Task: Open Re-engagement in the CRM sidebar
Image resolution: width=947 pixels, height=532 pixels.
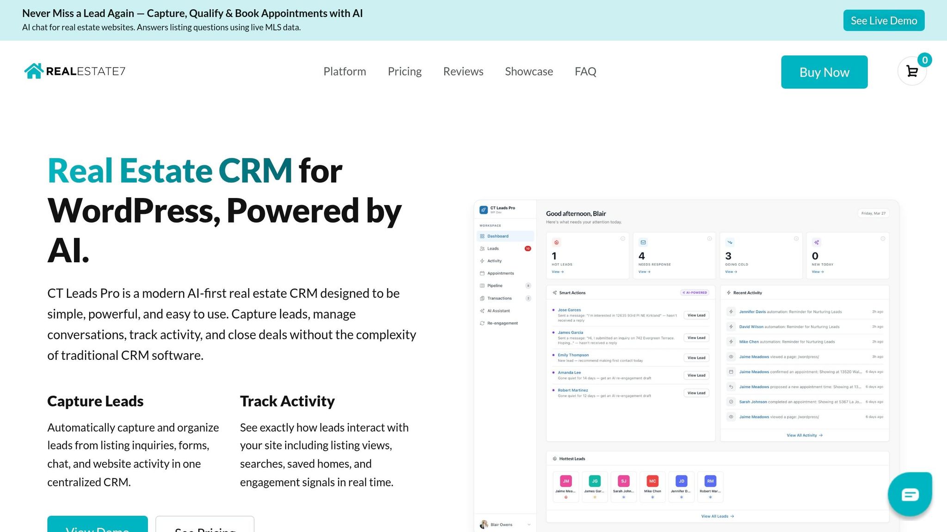Action: point(505,323)
